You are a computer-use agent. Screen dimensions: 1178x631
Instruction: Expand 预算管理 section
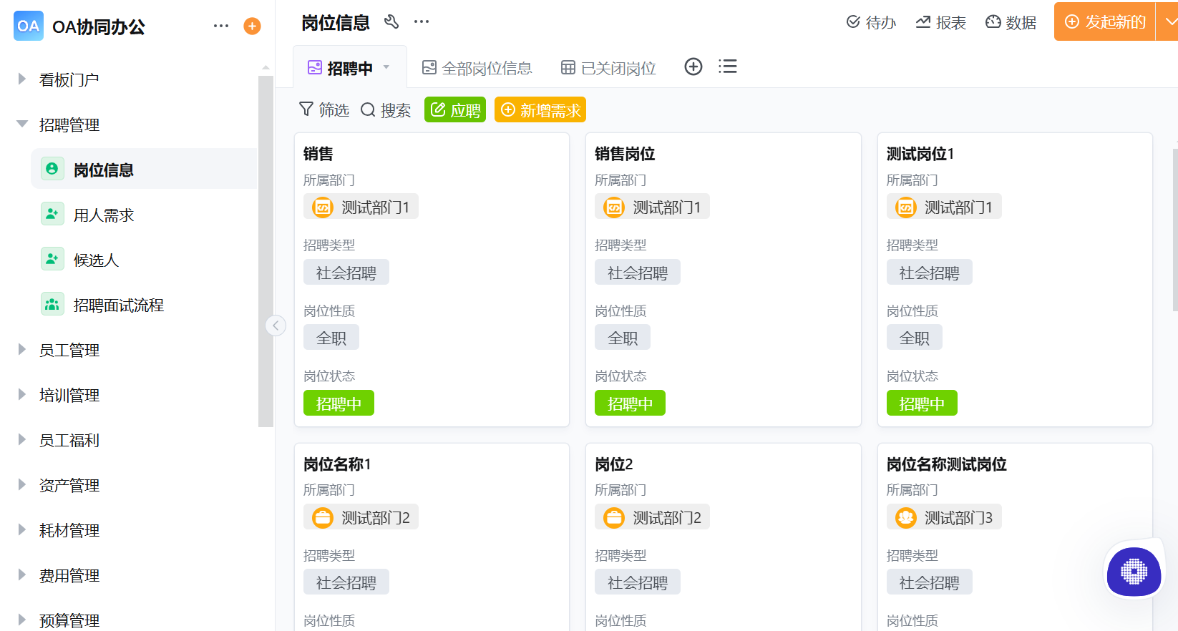pos(21,620)
